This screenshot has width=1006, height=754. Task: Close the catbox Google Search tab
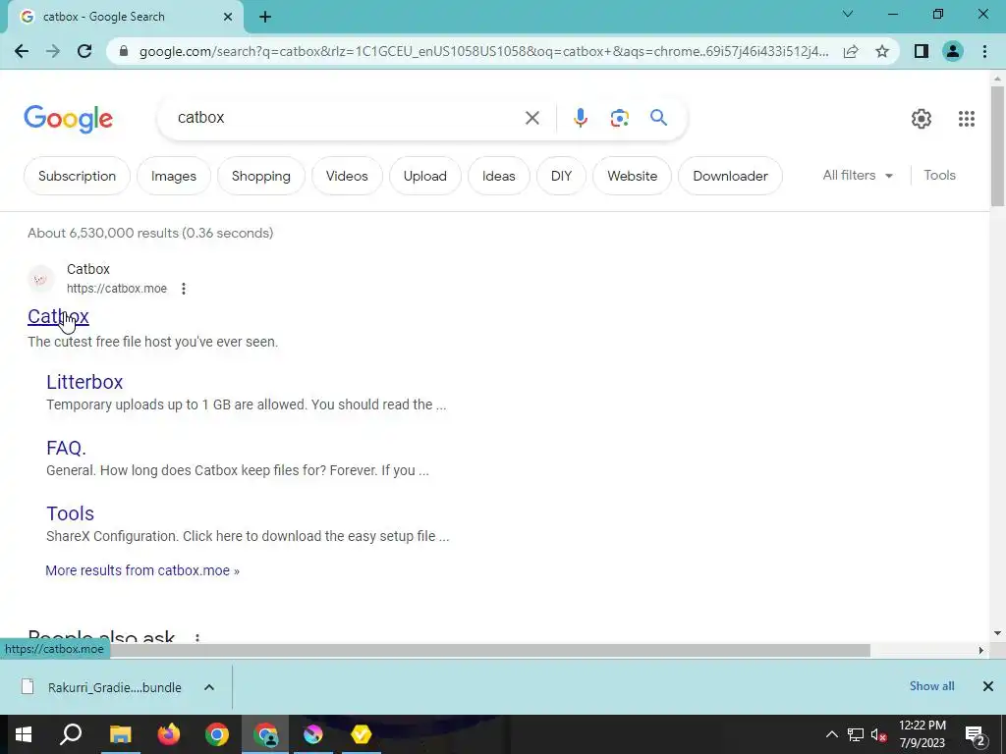[228, 17]
